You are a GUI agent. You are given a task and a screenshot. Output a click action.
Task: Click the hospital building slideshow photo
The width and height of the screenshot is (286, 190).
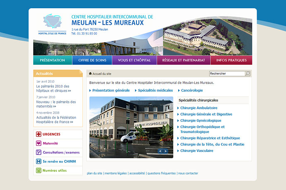click(131, 127)
